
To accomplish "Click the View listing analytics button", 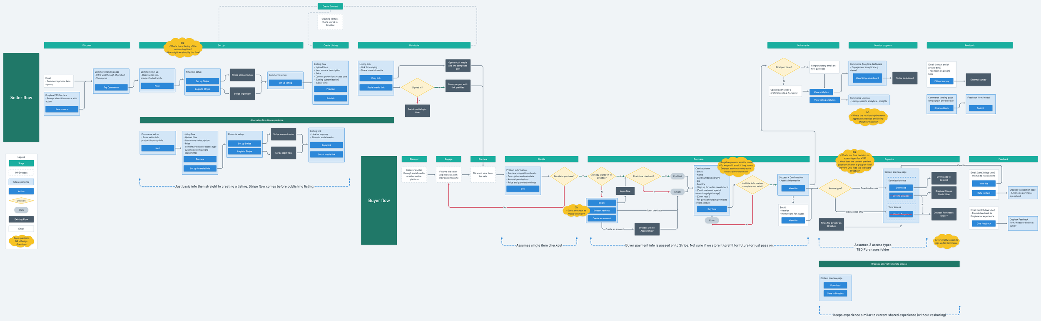I will pyautogui.click(x=825, y=100).
